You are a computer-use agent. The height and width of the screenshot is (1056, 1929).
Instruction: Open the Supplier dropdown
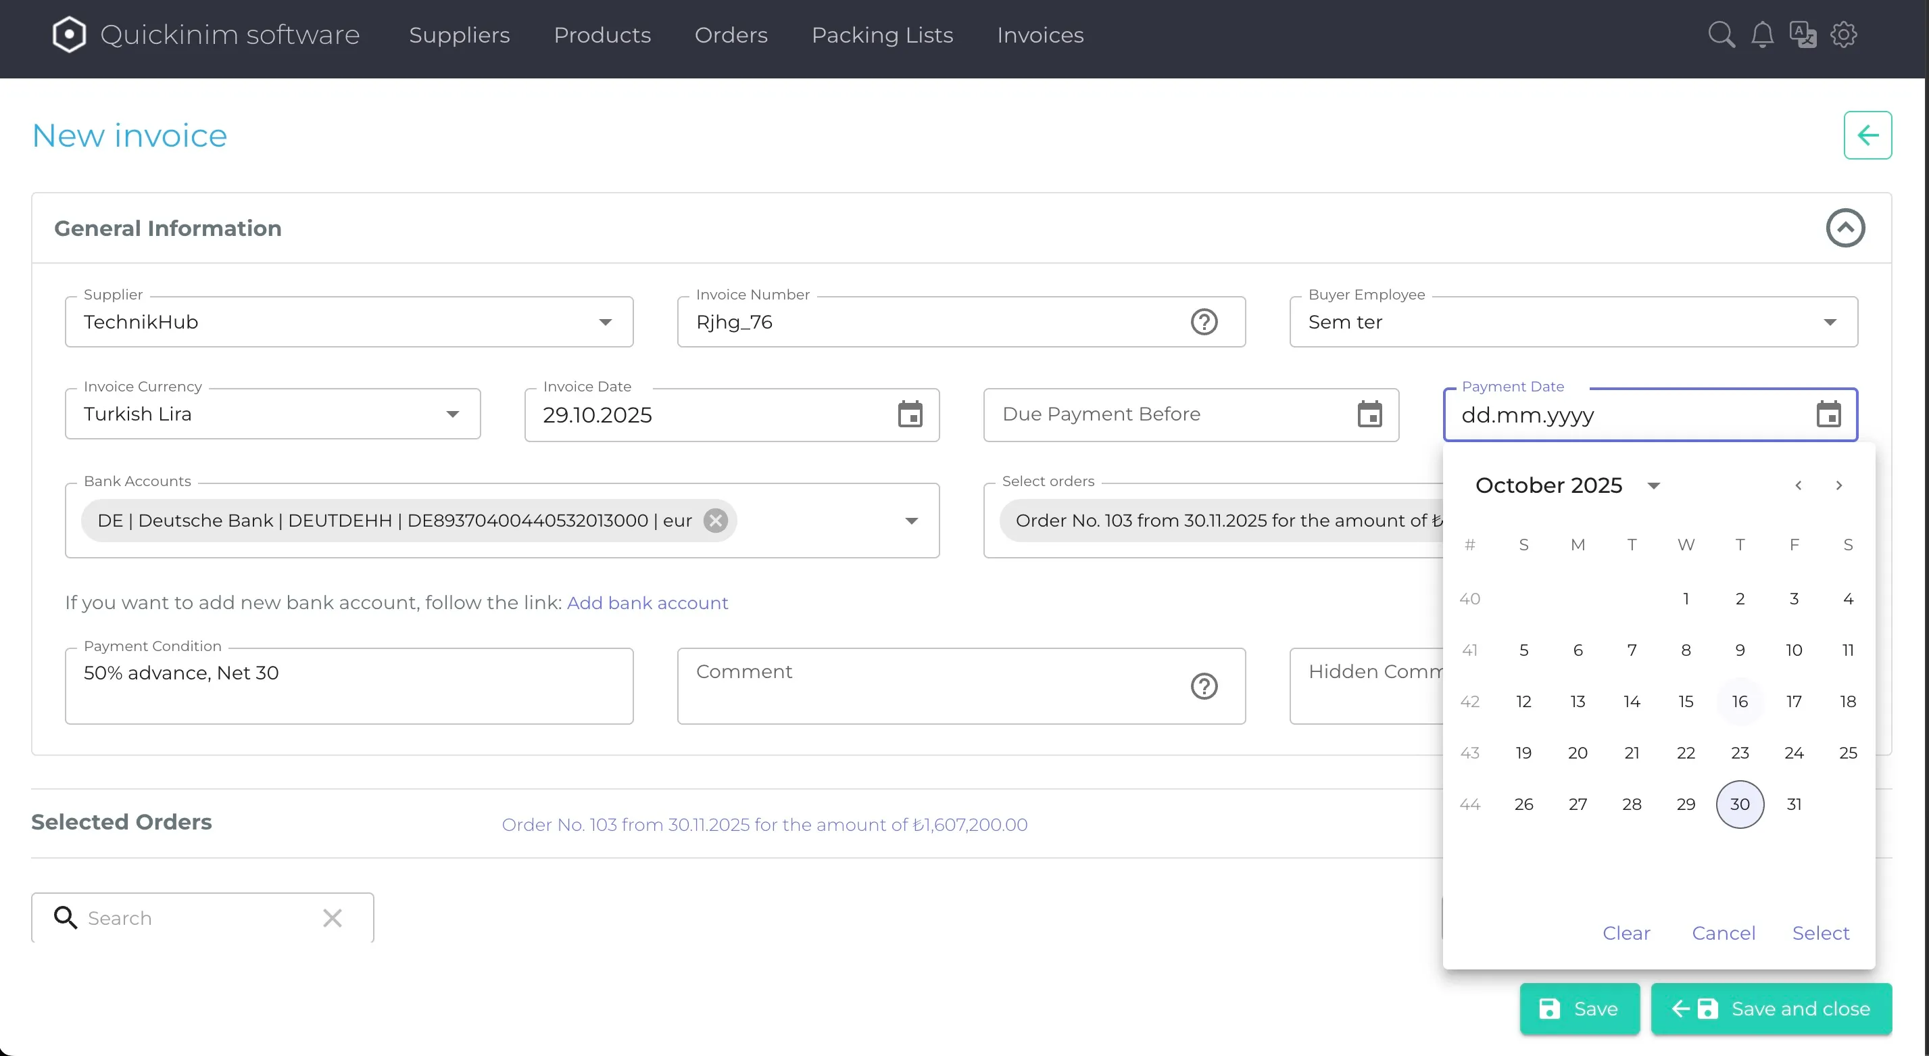pyautogui.click(x=604, y=322)
